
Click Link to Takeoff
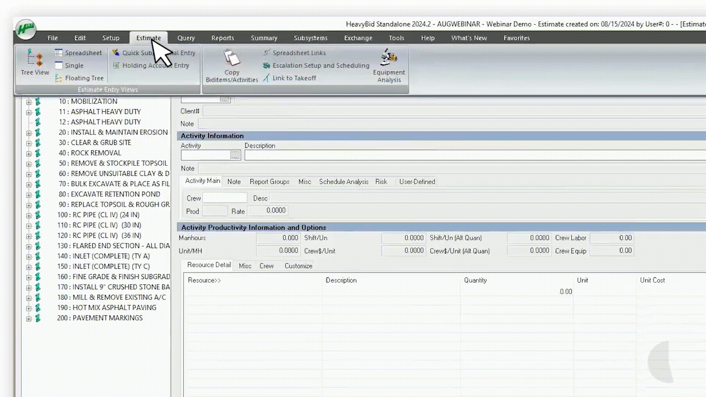pyautogui.click(x=290, y=78)
